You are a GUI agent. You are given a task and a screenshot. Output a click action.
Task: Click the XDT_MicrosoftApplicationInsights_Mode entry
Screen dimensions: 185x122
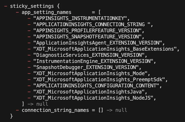[90, 73]
